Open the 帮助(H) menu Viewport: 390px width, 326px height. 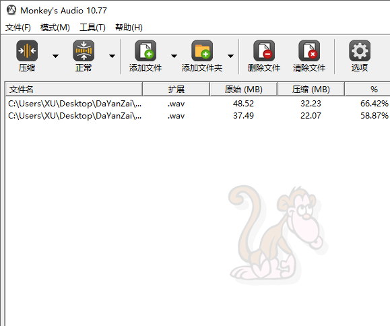[x=129, y=28]
